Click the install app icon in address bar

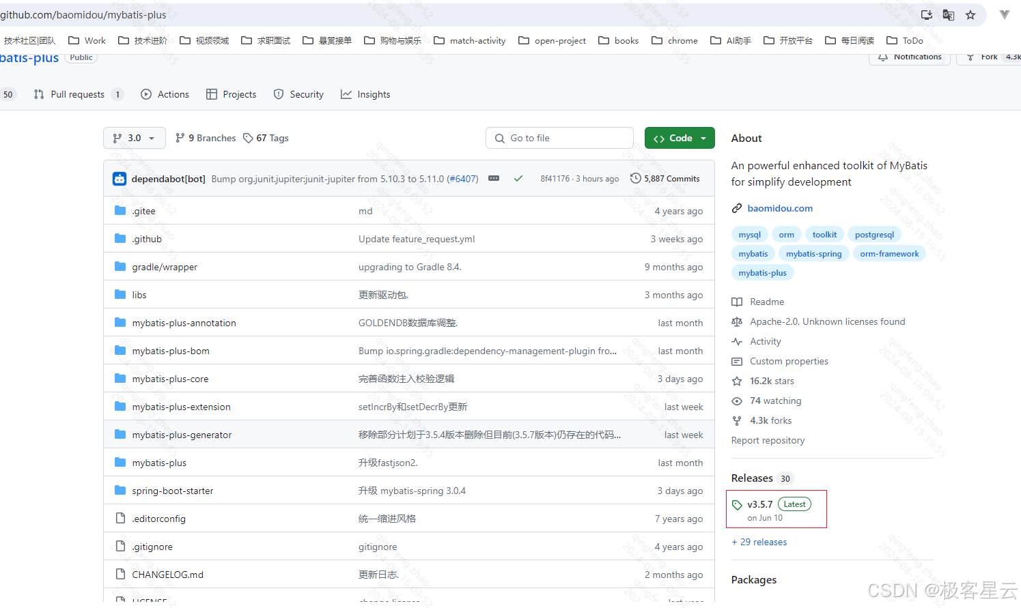coord(927,15)
